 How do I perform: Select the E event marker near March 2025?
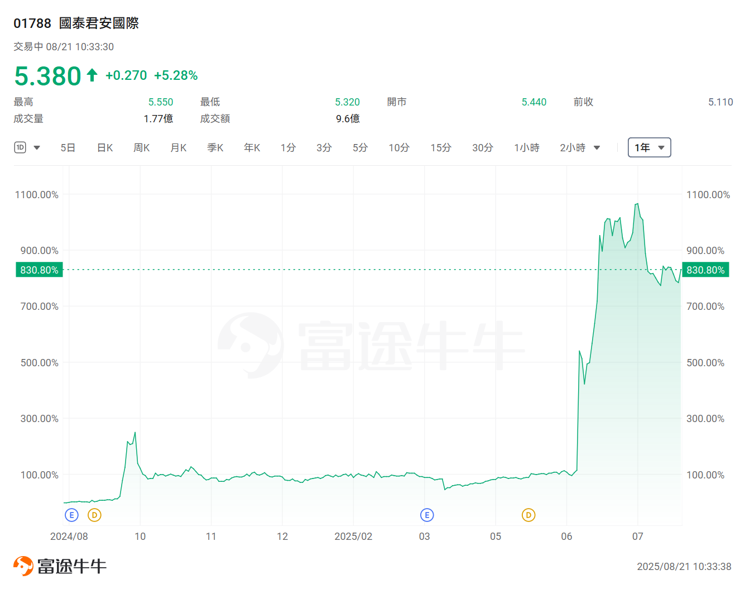(x=427, y=515)
